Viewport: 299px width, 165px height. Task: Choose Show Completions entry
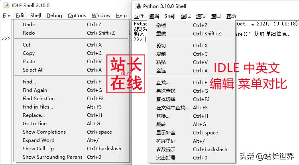[x=72, y=132]
